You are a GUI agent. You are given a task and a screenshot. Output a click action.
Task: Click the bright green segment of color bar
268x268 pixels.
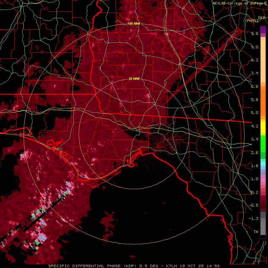pos(263,143)
